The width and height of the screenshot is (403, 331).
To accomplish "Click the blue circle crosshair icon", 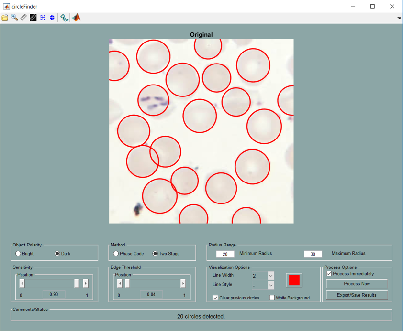I will click(x=52, y=18).
